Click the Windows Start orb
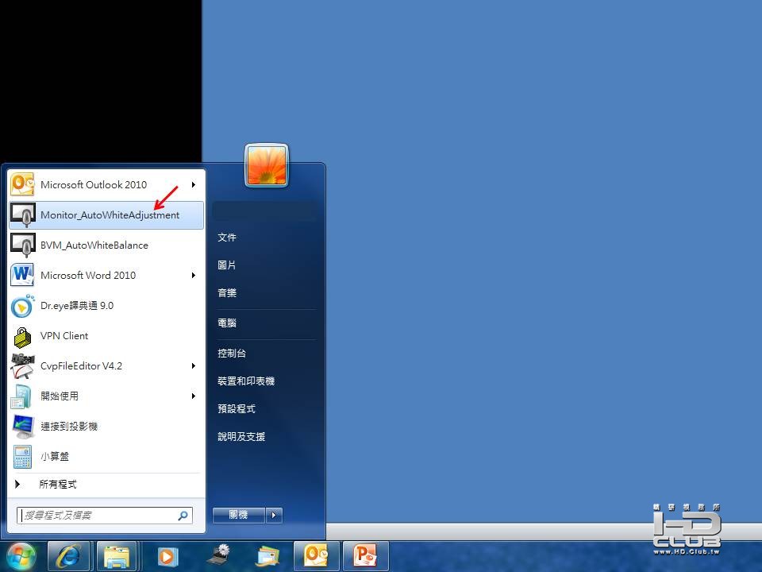This screenshot has width=762, height=572. click(21, 556)
